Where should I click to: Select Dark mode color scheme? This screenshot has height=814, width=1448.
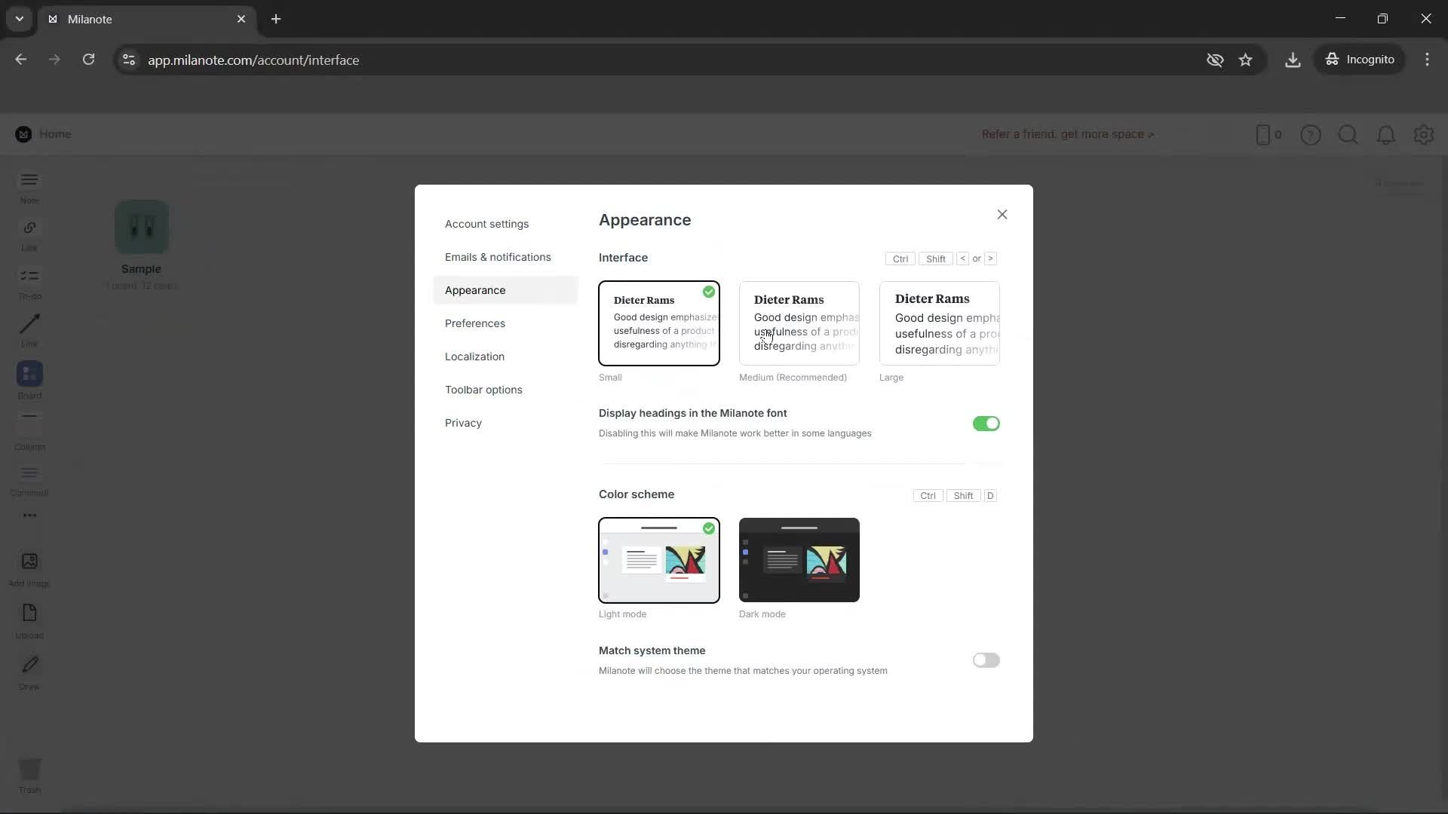click(799, 560)
